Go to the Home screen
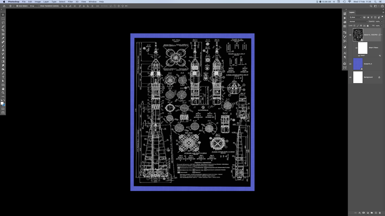385x216 pixels. click(4, 6)
